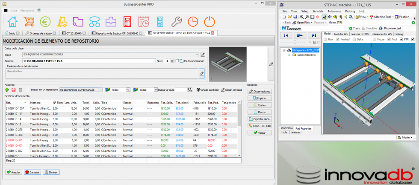Click the open folder icon in STEP-NC
The height and width of the screenshot is (185, 419).
tap(290, 17)
